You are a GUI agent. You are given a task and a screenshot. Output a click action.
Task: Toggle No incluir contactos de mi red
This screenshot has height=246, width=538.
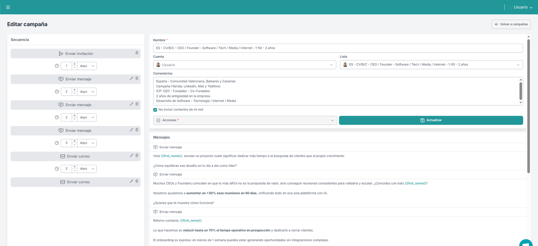click(x=155, y=110)
